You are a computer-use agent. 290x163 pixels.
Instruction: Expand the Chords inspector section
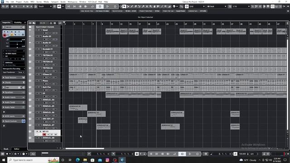[14, 82]
